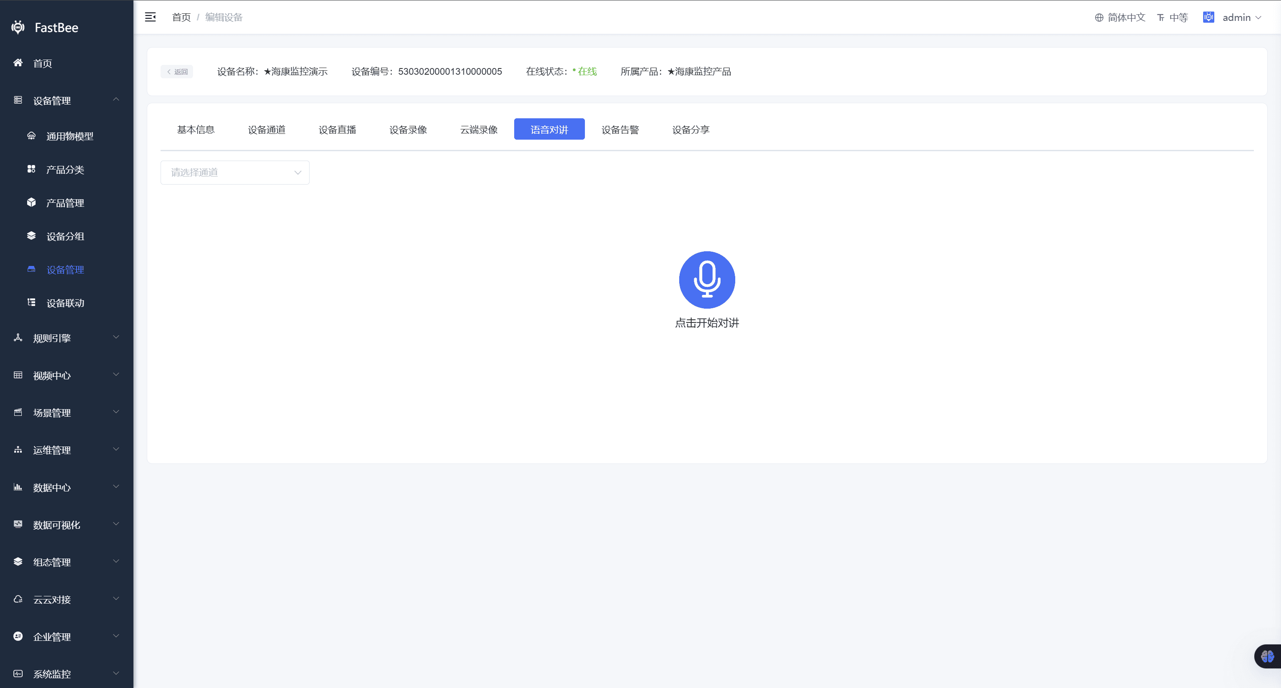Click the 简体中文 language selector
The image size is (1281, 688).
pyautogui.click(x=1126, y=18)
